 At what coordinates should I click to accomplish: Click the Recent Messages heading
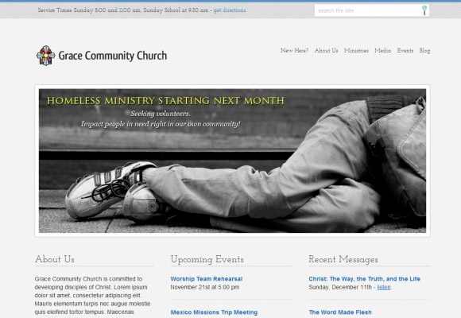(x=343, y=259)
